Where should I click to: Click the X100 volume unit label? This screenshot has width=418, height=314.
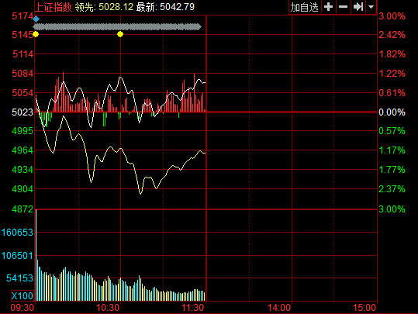22,296
